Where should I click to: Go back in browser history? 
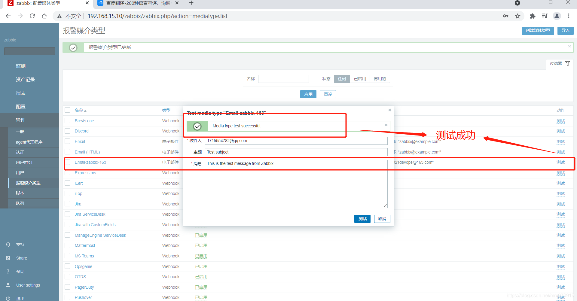[x=8, y=16]
